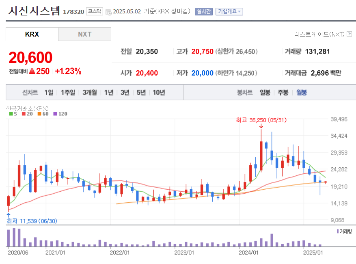Click the 거래대금 value 2,696 백만

coord(326,73)
